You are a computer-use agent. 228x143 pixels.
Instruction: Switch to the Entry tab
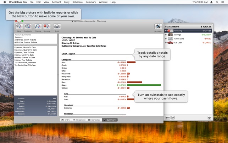coord(66,120)
